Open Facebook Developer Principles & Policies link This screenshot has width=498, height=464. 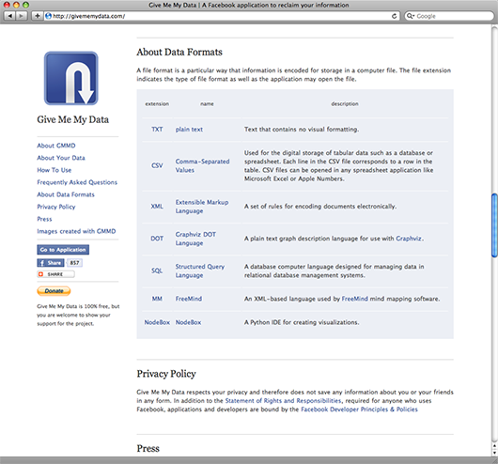[359, 410]
